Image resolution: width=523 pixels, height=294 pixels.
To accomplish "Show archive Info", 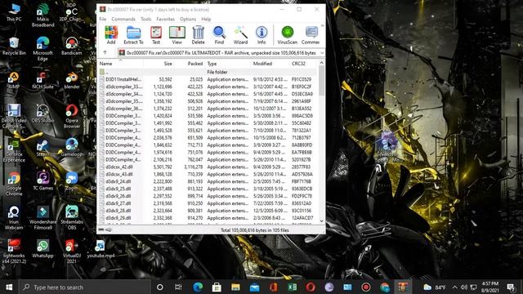I will (x=261, y=35).
